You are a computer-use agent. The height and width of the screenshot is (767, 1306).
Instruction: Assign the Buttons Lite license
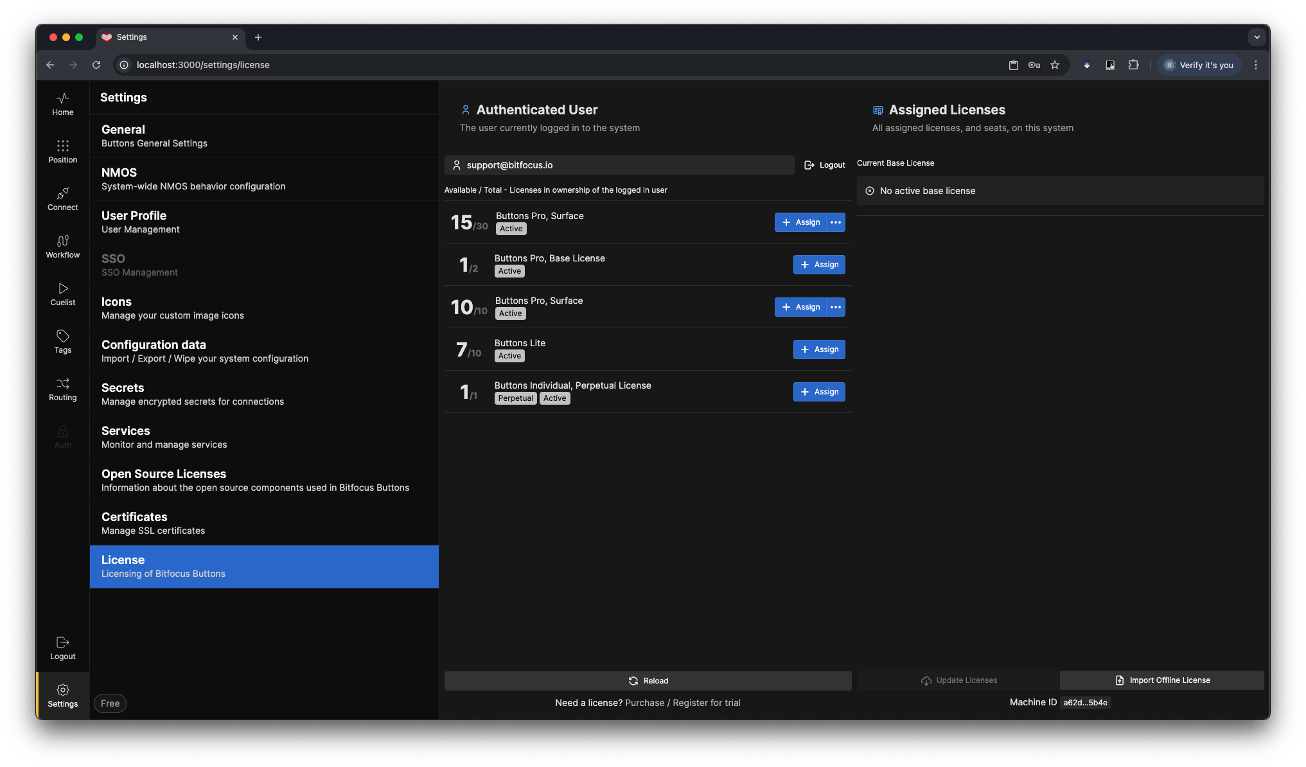(x=819, y=349)
